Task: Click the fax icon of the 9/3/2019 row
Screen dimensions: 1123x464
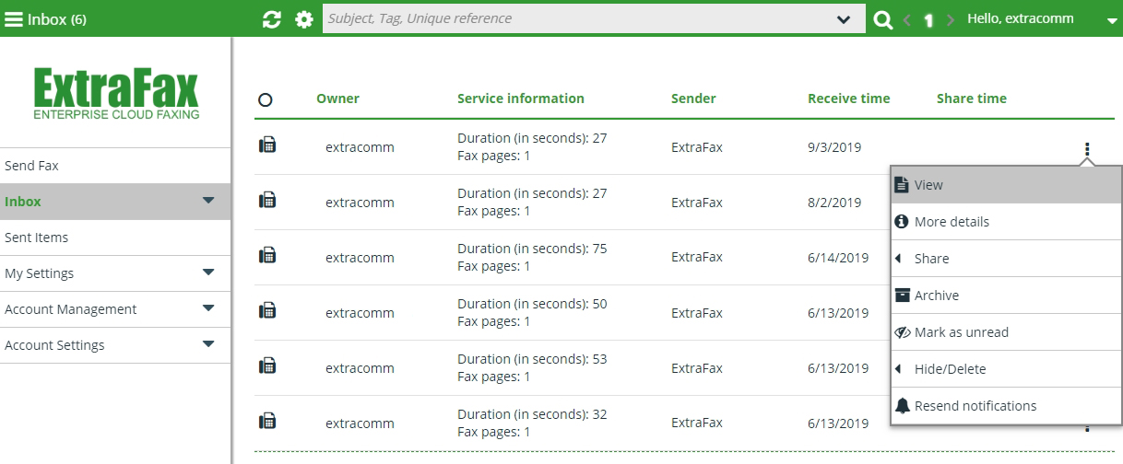Action: pyautogui.click(x=267, y=144)
